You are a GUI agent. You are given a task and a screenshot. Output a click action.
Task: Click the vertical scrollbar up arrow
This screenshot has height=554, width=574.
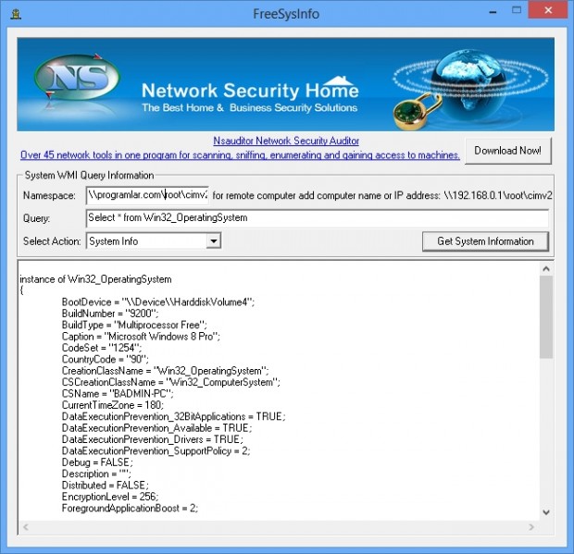[546, 269]
